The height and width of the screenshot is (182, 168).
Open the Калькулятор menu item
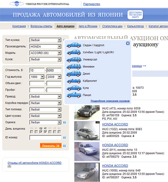[135, 26]
